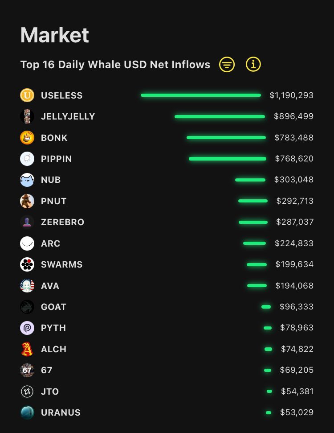This screenshot has height=433, width=334.
Task: Click the ALCH $74,822 inflow amount
Action: [297, 349]
